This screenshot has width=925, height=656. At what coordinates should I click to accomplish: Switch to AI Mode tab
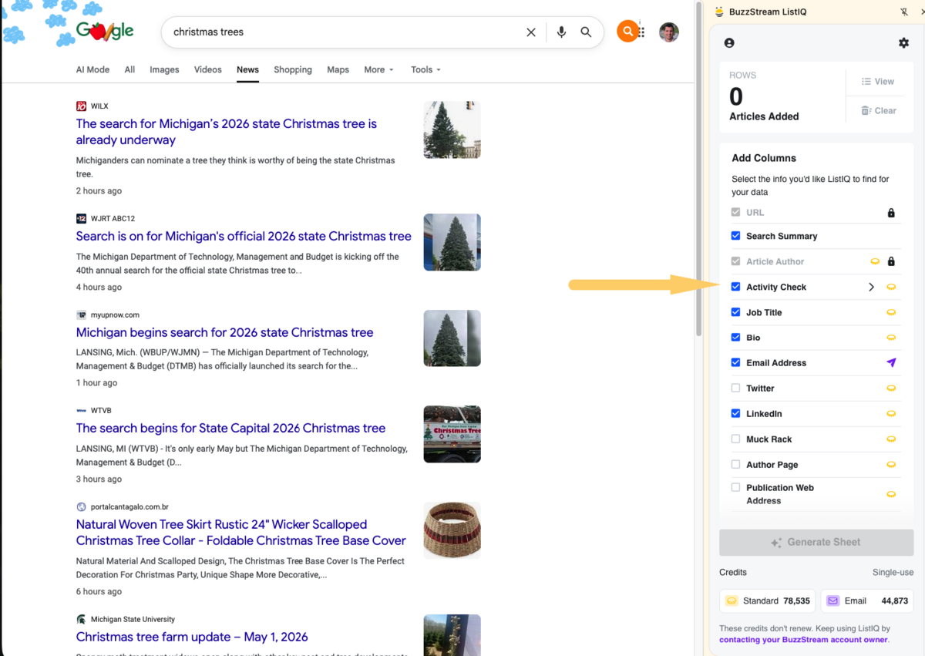(x=92, y=69)
